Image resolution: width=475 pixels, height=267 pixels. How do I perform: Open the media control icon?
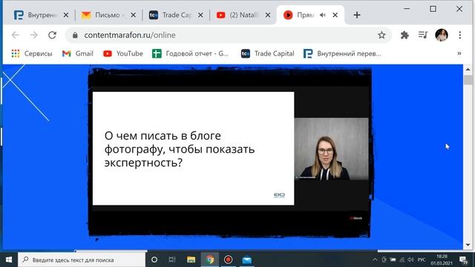(x=422, y=35)
